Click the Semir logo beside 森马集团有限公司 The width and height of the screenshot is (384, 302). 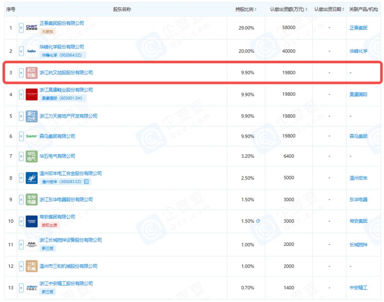[31, 136]
